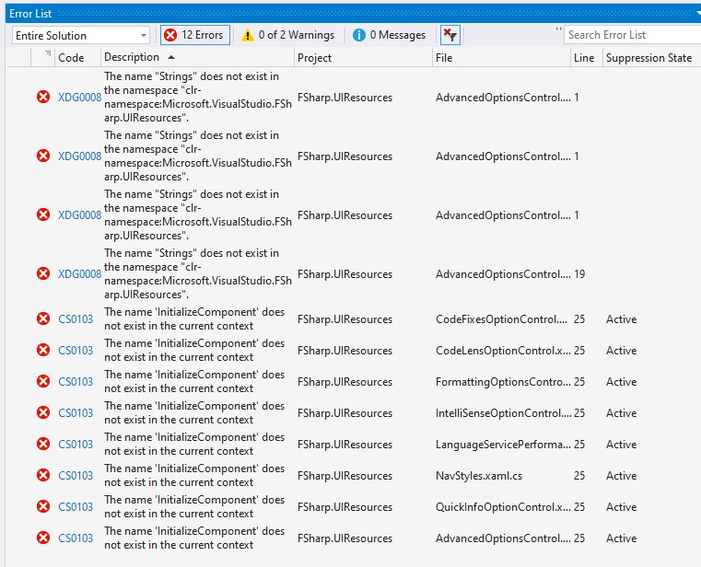Click in the Search Error List box
Image resolution: width=701 pixels, height=567 pixels.
pos(632,35)
